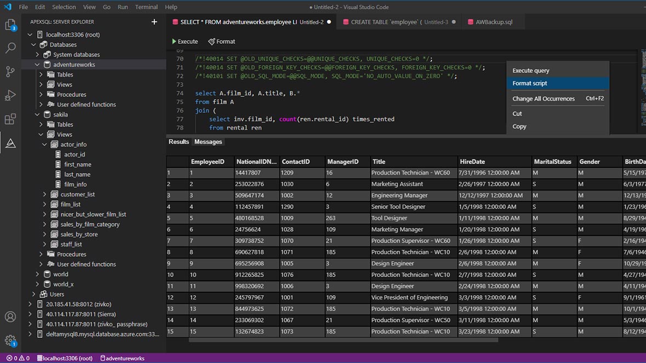This screenshot has width=646, height=363.
Task: Select the Run and Debug icon
Action: pyautogui.click(x=12, y=95)
